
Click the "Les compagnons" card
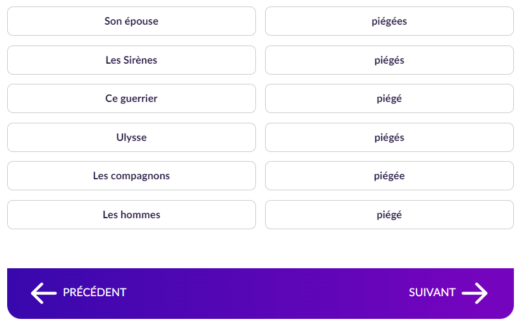coord(131,176)
